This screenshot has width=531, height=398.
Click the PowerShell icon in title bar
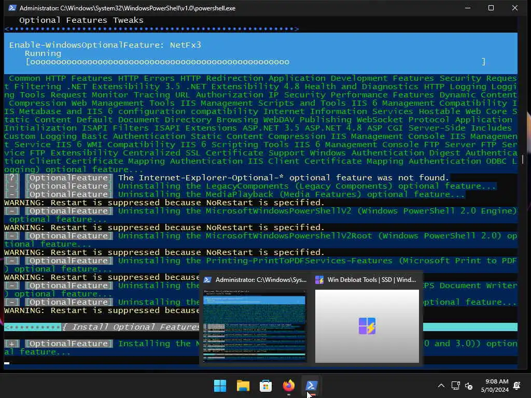coord(12,8)
